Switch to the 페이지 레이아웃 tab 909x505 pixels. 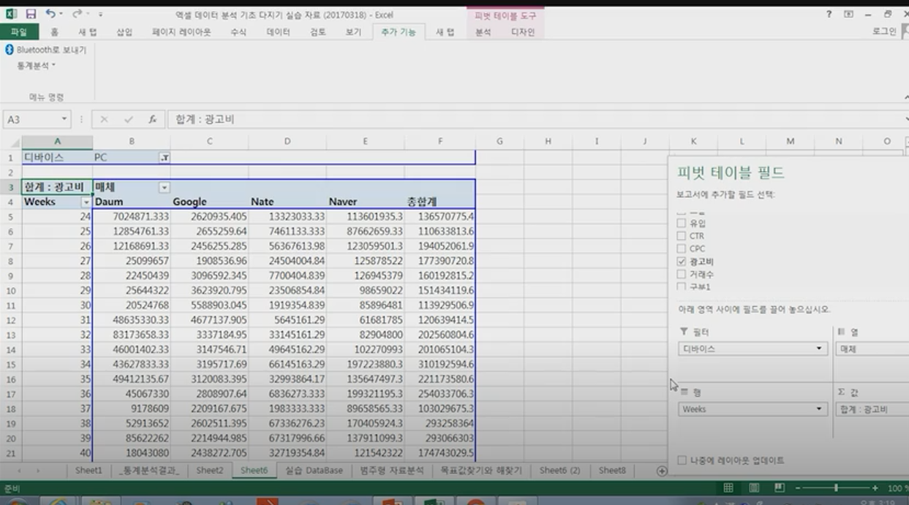coord(181,32)
